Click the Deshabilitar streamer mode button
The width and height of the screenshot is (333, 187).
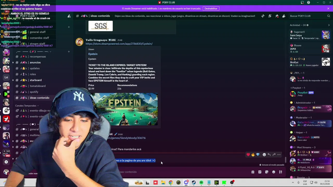click(x=211, y=9)
